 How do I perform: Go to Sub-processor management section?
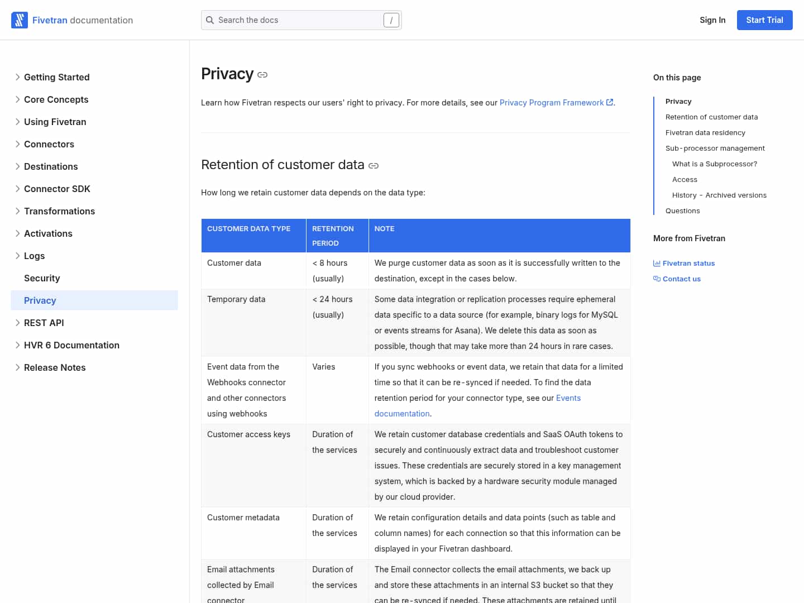coord(715,149)
